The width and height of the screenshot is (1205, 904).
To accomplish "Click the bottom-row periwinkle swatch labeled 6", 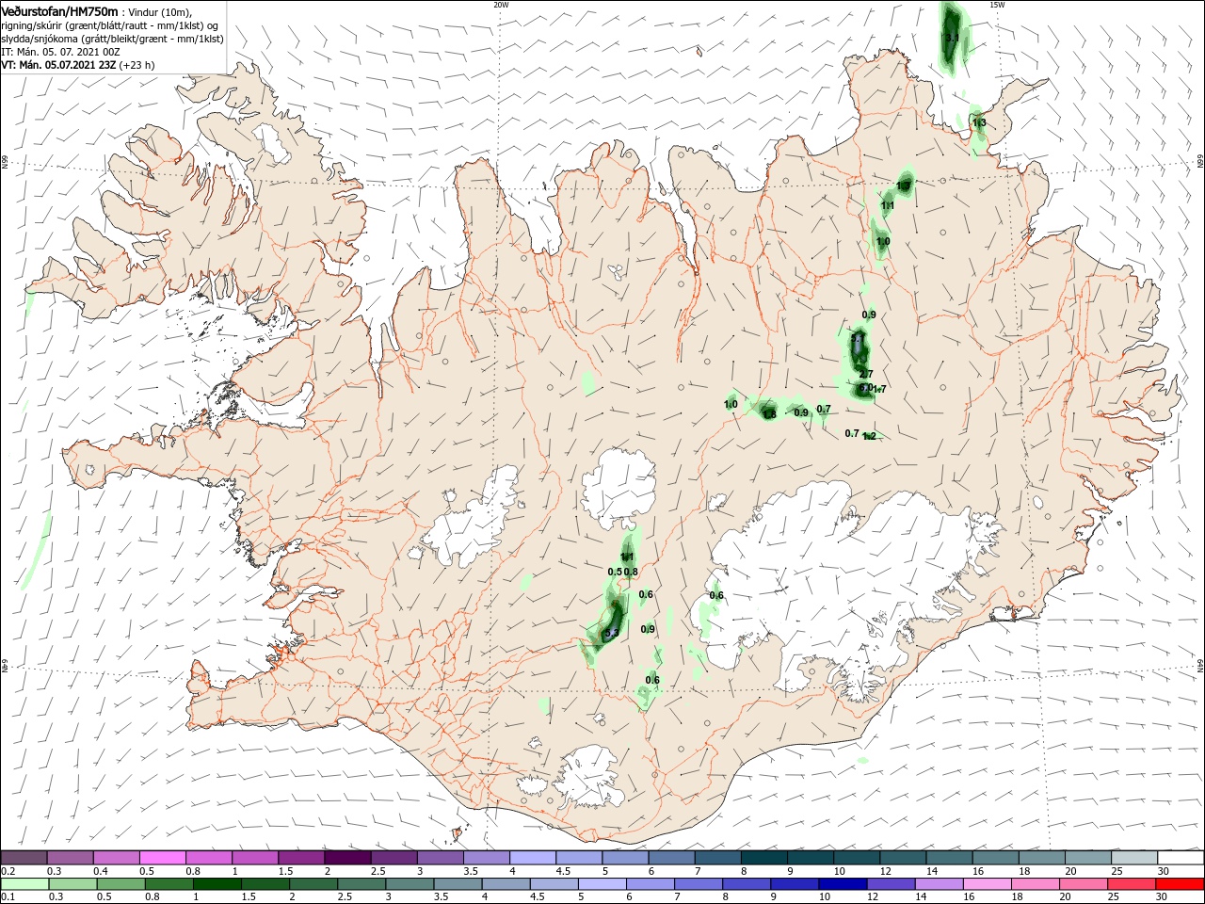I will (x=651, y=884).
